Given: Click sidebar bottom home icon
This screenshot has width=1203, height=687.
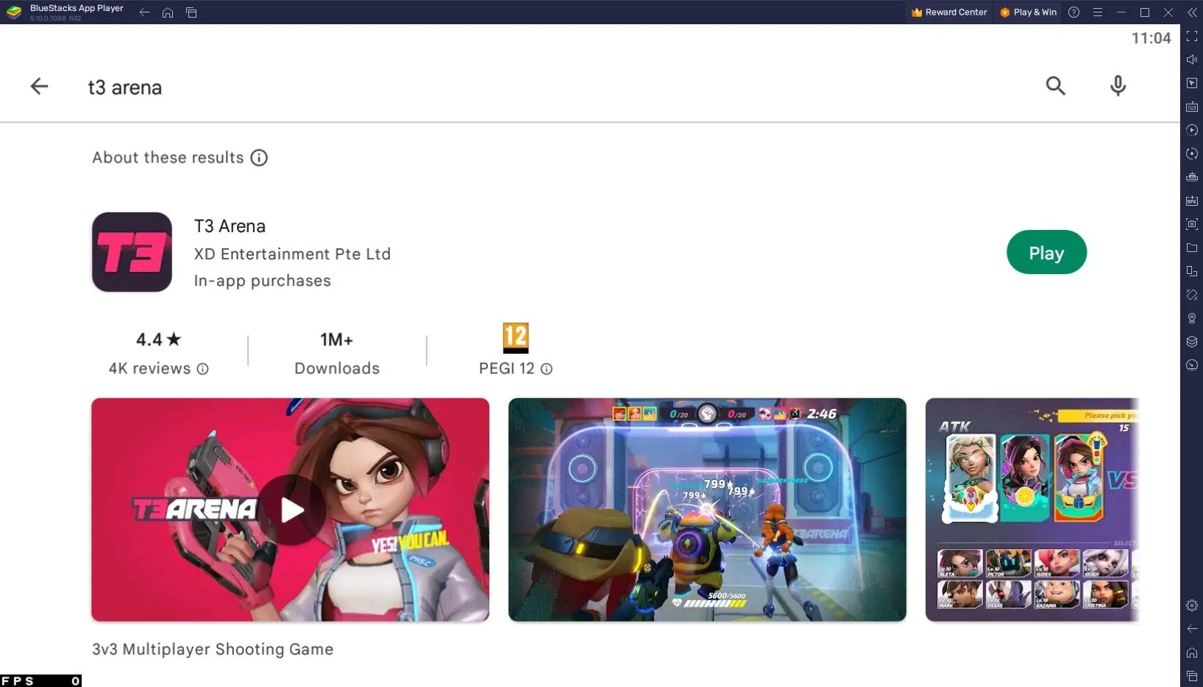Looking at the screenshot, I should (1192, 652).
